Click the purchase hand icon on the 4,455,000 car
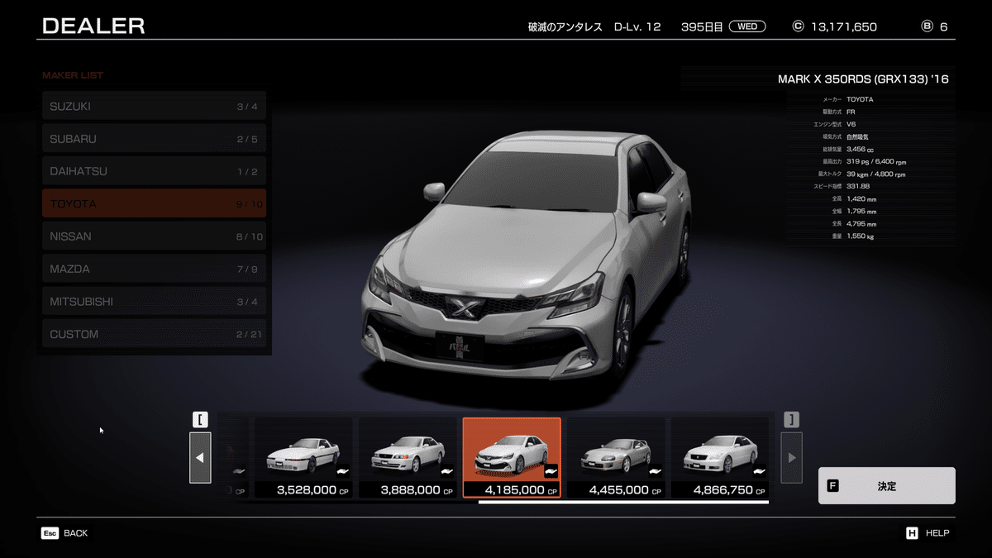 click(656, 471)
